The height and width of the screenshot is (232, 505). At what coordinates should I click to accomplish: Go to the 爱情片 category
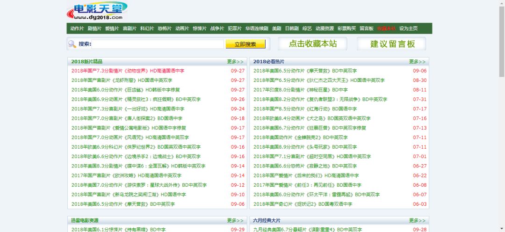click(x=112, y=29)
